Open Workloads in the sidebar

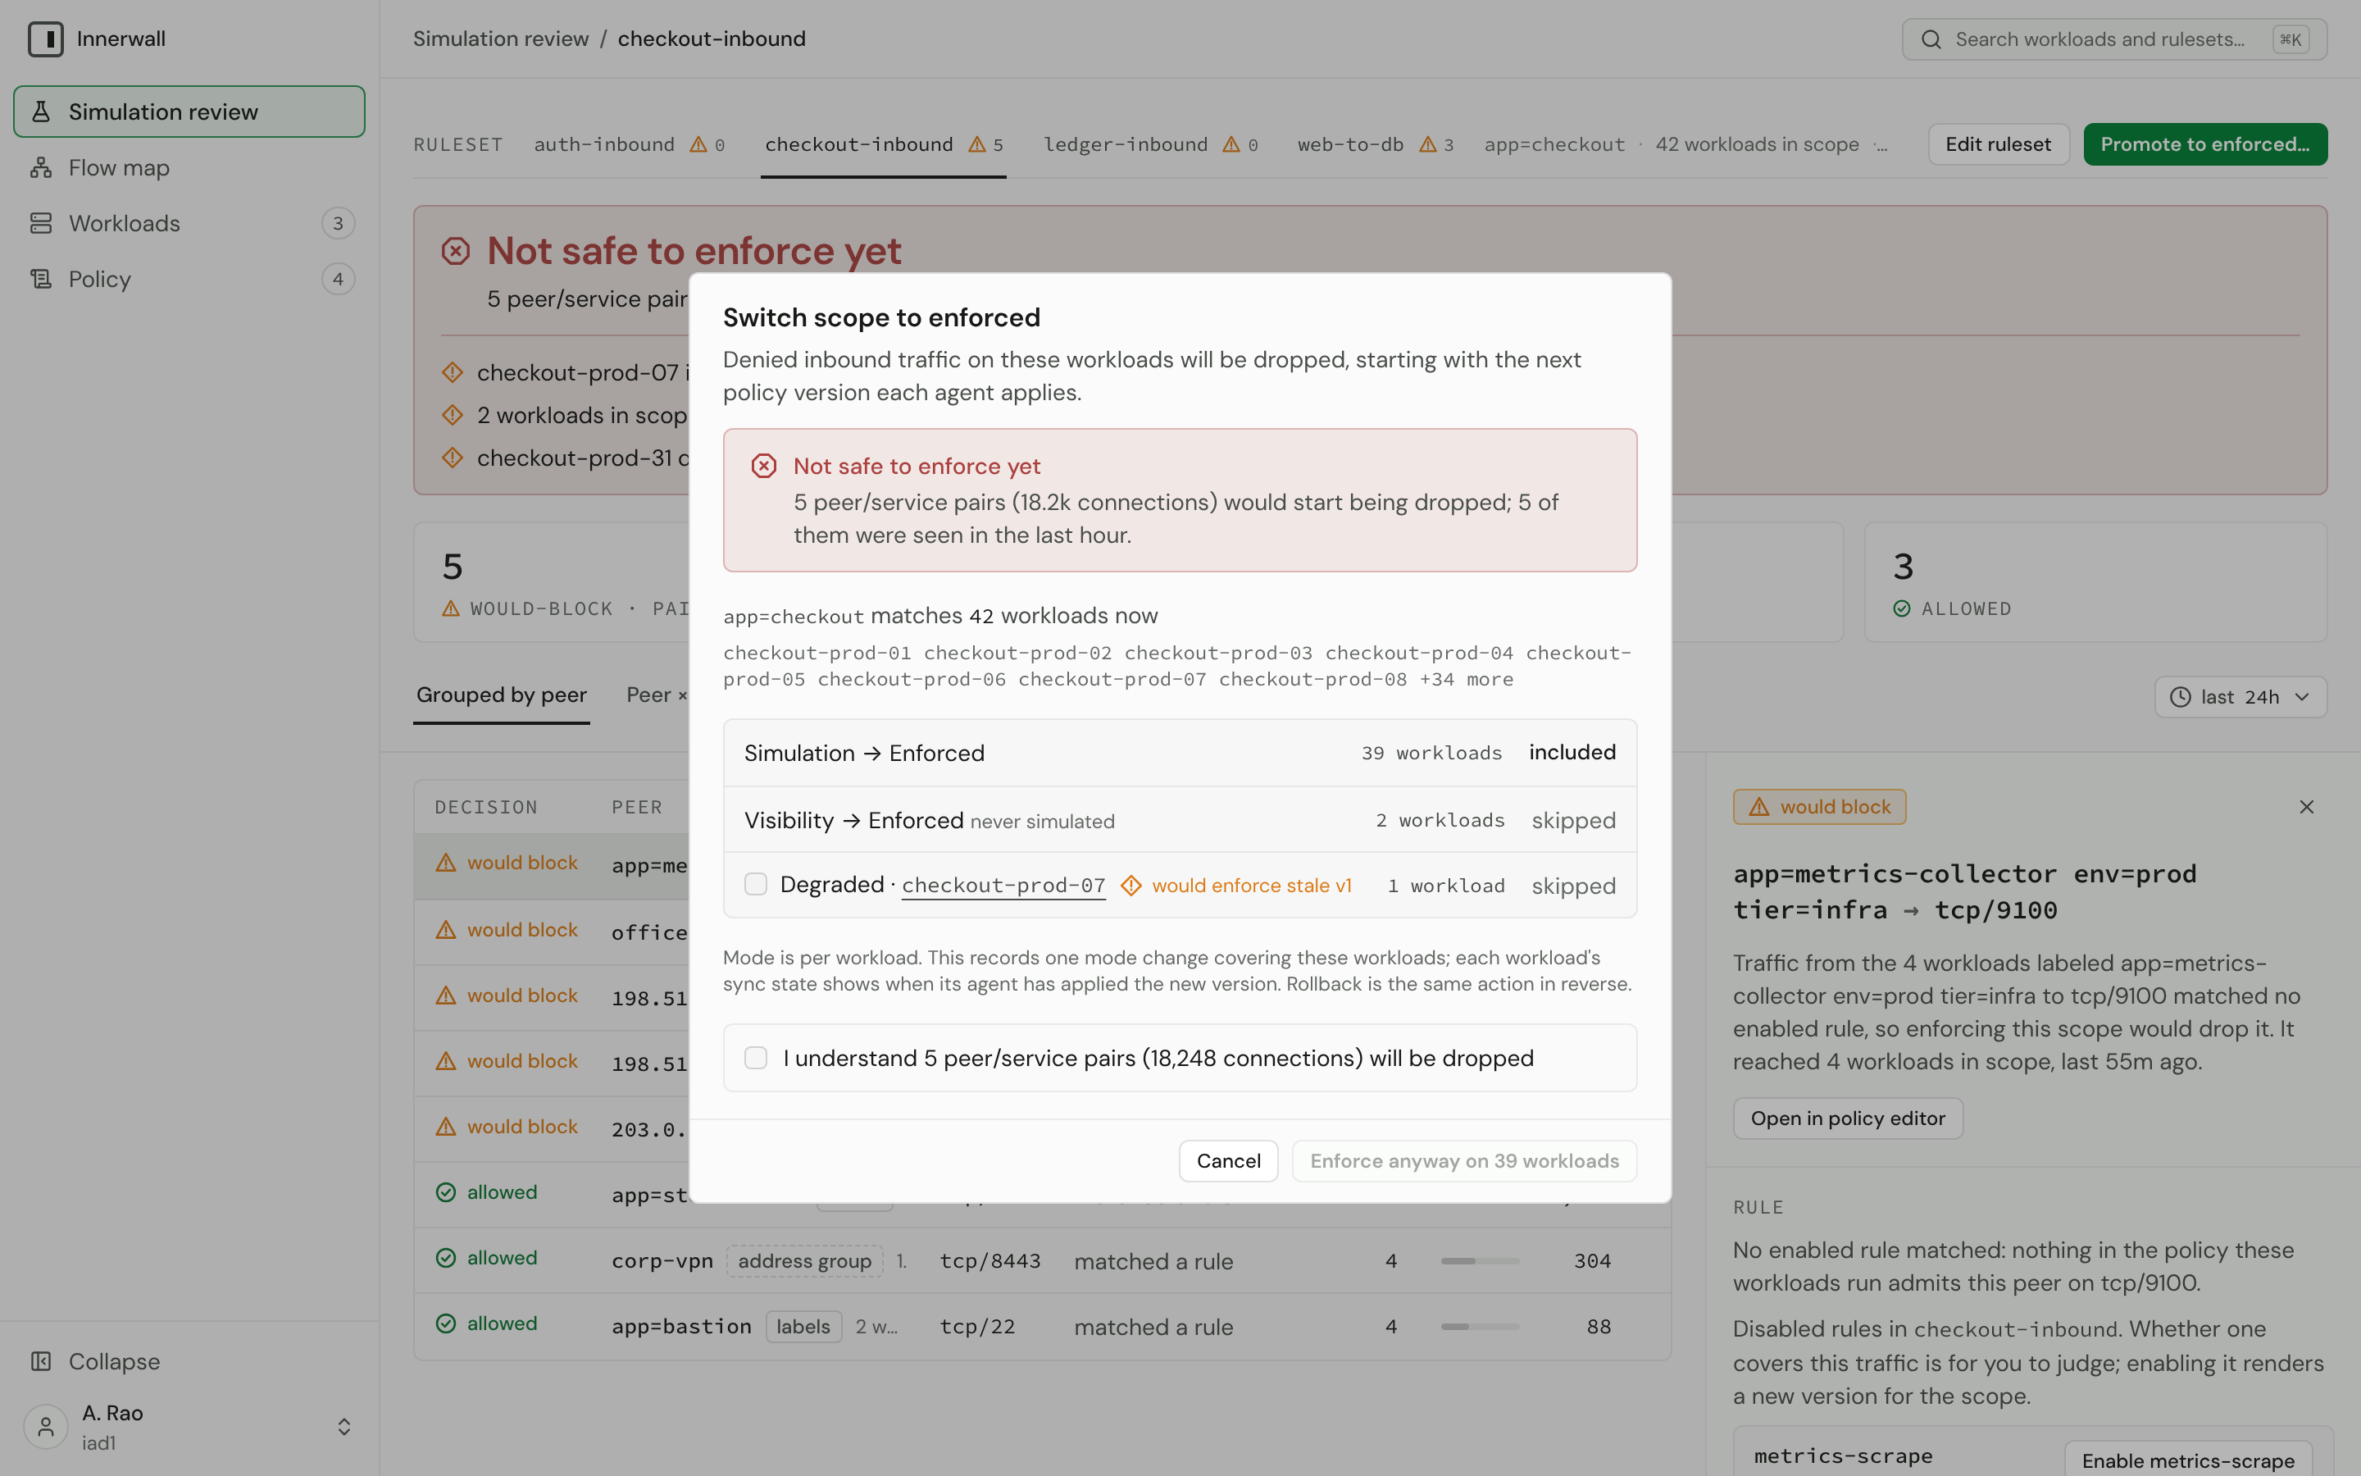(x=189, y=224)
